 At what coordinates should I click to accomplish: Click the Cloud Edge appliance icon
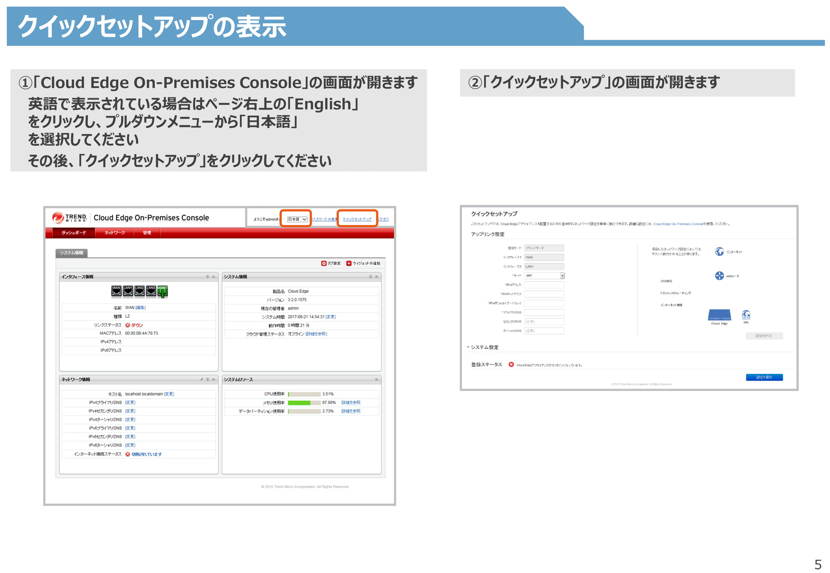(719, 315)
